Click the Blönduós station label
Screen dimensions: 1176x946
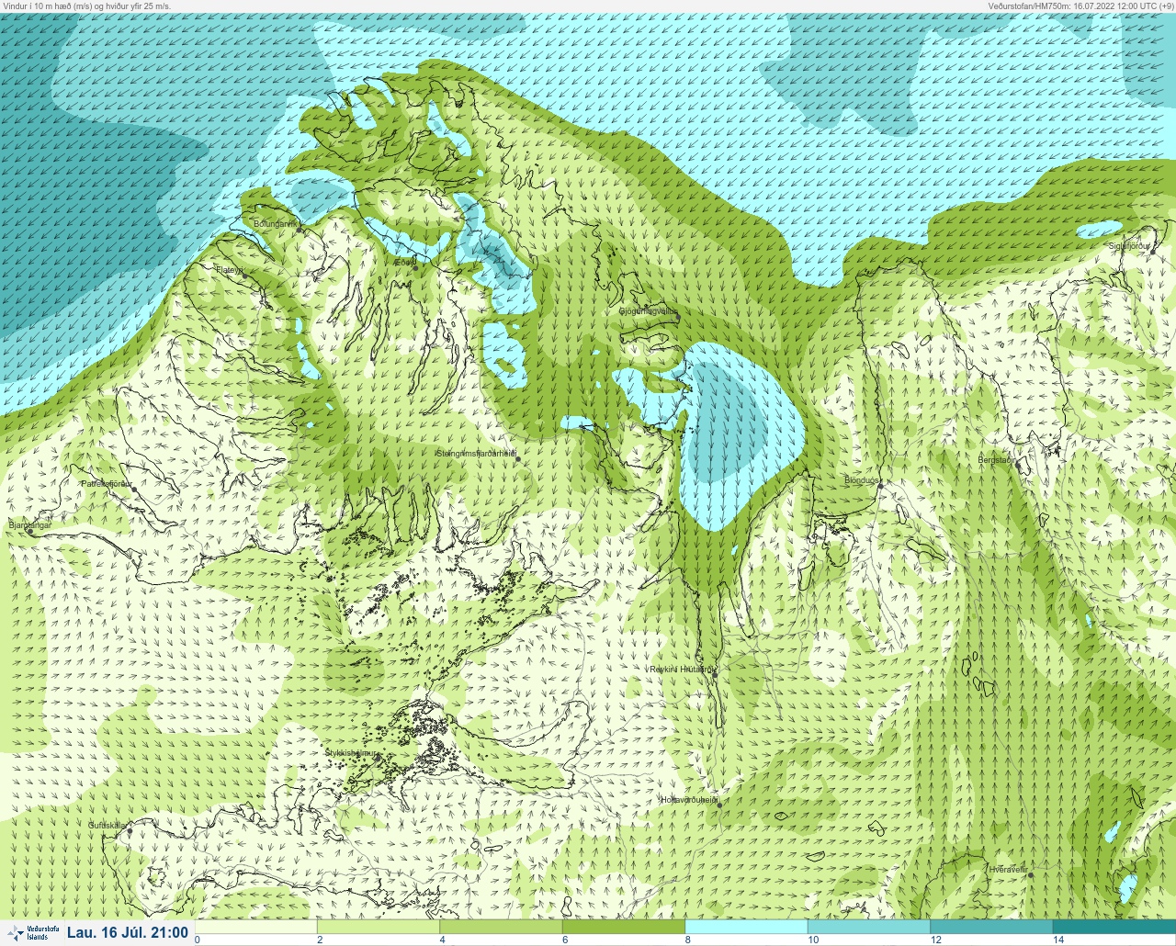tap(862, 479)
